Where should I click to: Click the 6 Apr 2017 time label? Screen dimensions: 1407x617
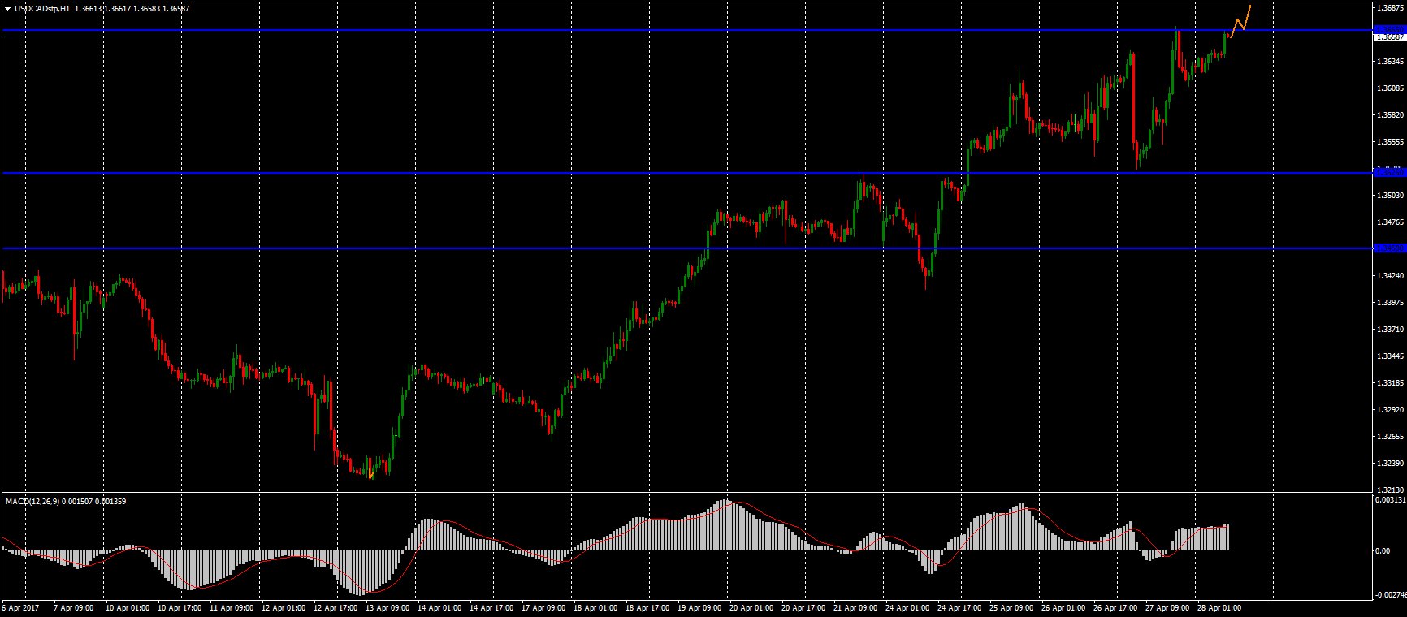point(20,607)
